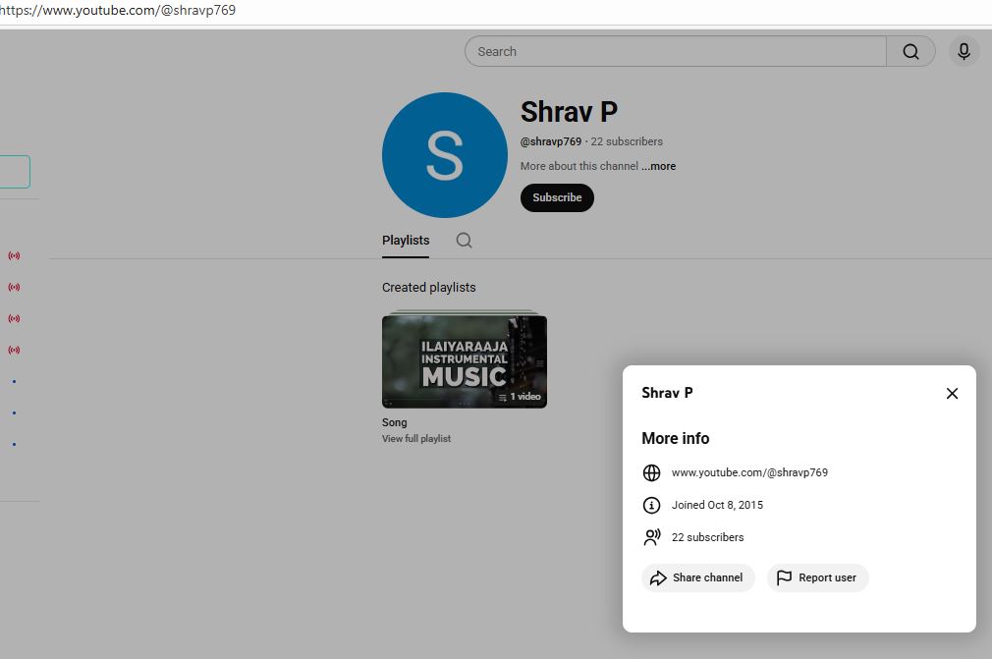Click the Share channel button
992x659 pixels.
697,577
